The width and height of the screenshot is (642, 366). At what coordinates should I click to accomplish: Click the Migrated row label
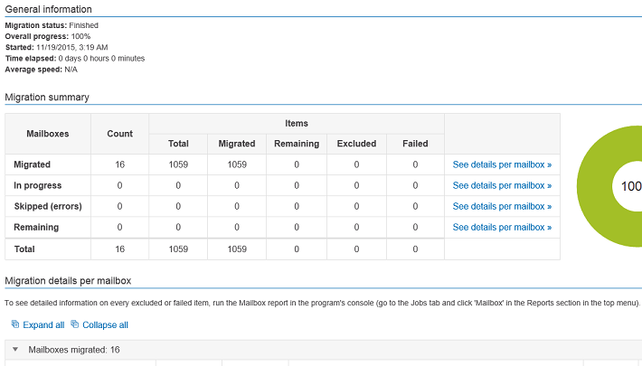tap(32, 164)
